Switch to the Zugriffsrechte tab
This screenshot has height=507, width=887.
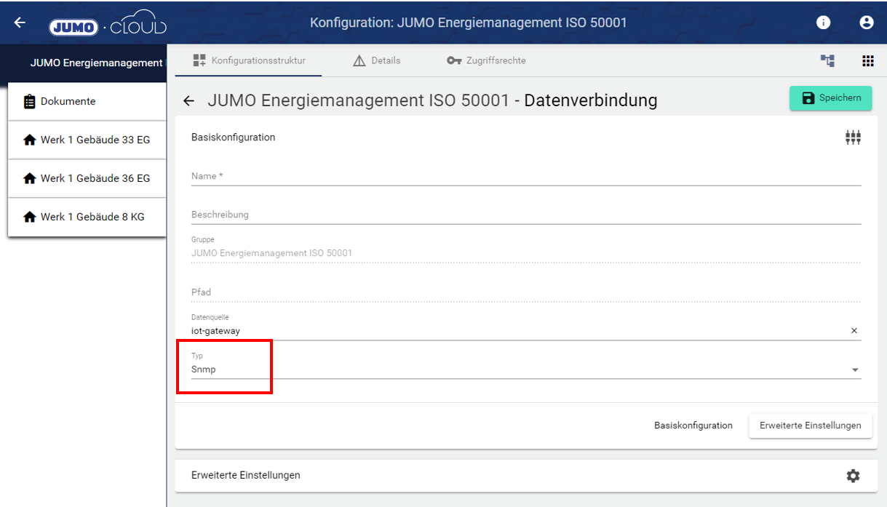point(486,61)
